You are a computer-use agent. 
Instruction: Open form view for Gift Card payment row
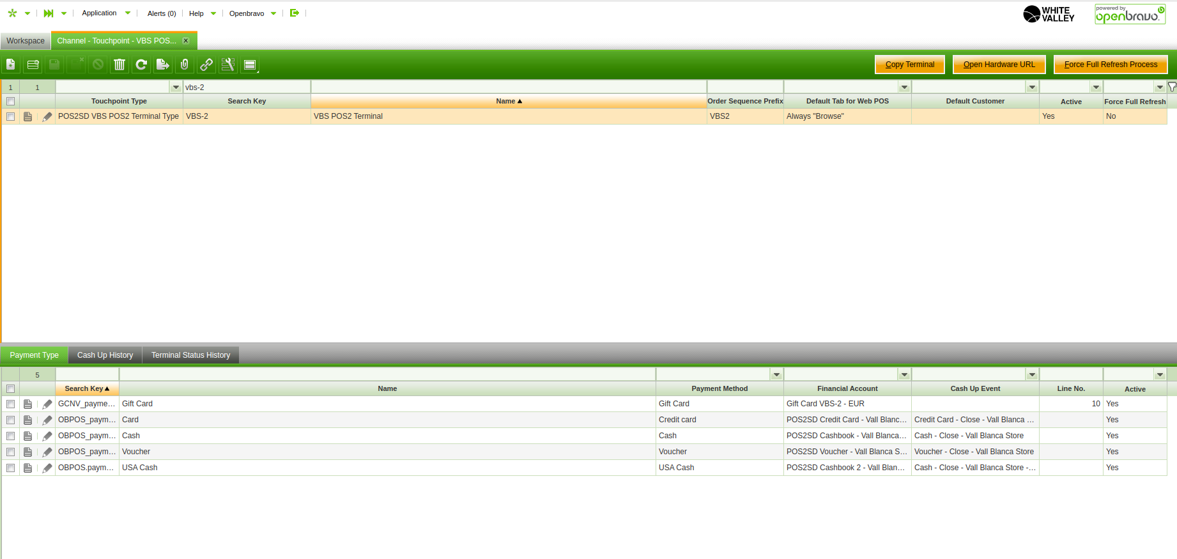(x=27, y=404)
